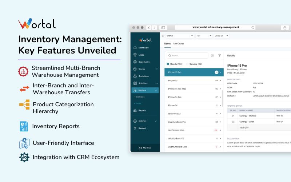Click the Leads icon in sidebar
Image resolution: width=291 pixels, height=182 pixels.
[135, 55]
